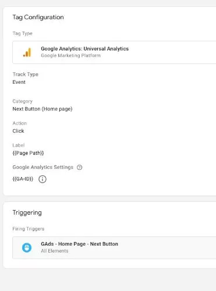The width and height of the screenshot is (216, 291).
Task: Open the Google Analytics: Universal Analytics tag type card
Action: tap(114, 52)
